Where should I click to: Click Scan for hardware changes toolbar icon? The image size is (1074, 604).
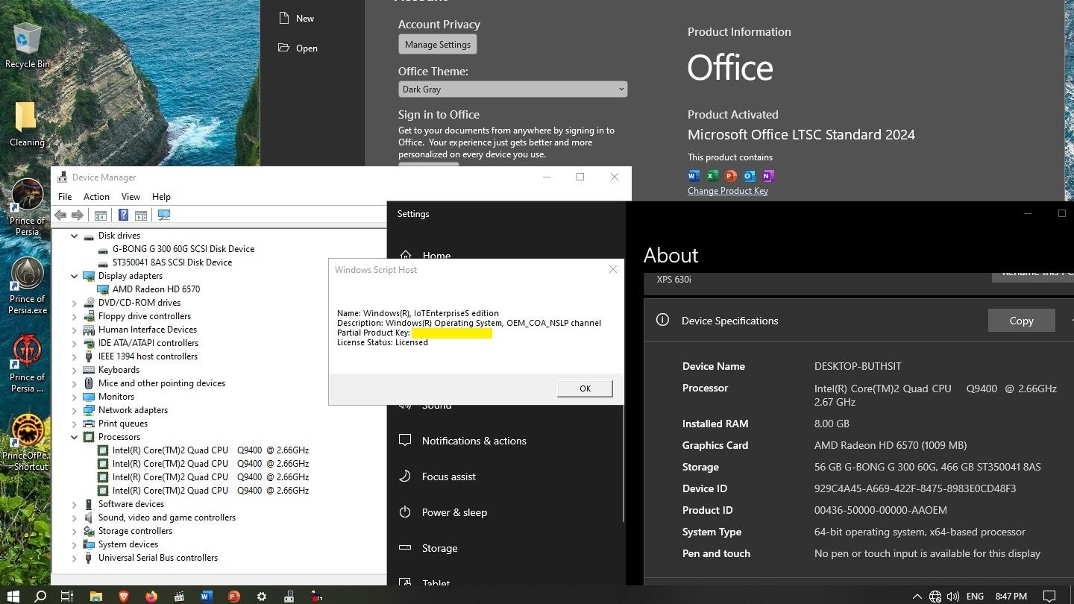coord(164,215)
